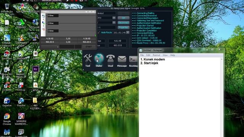The height and width of the screenshot is (137, 244).
Task: Open the Tool section in the modem app
Action: click(x=88, y=60)
